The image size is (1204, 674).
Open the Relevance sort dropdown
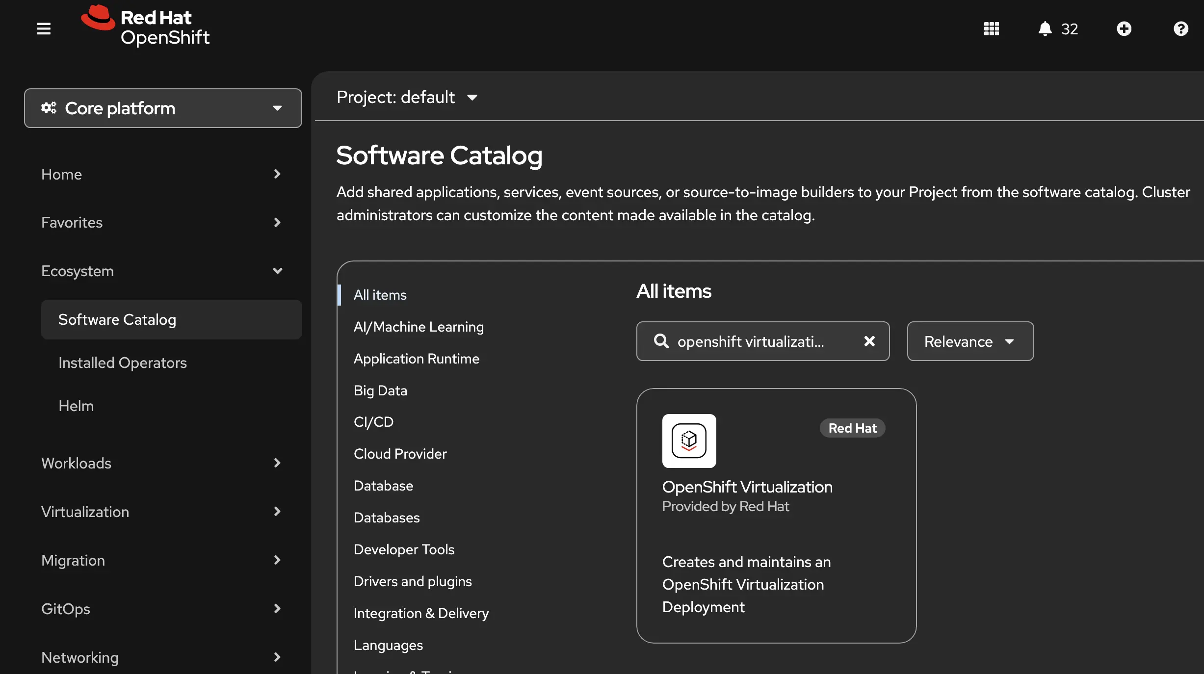(970, 341)
